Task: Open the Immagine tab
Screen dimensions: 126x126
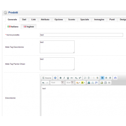Action: [x=99, y=20]
